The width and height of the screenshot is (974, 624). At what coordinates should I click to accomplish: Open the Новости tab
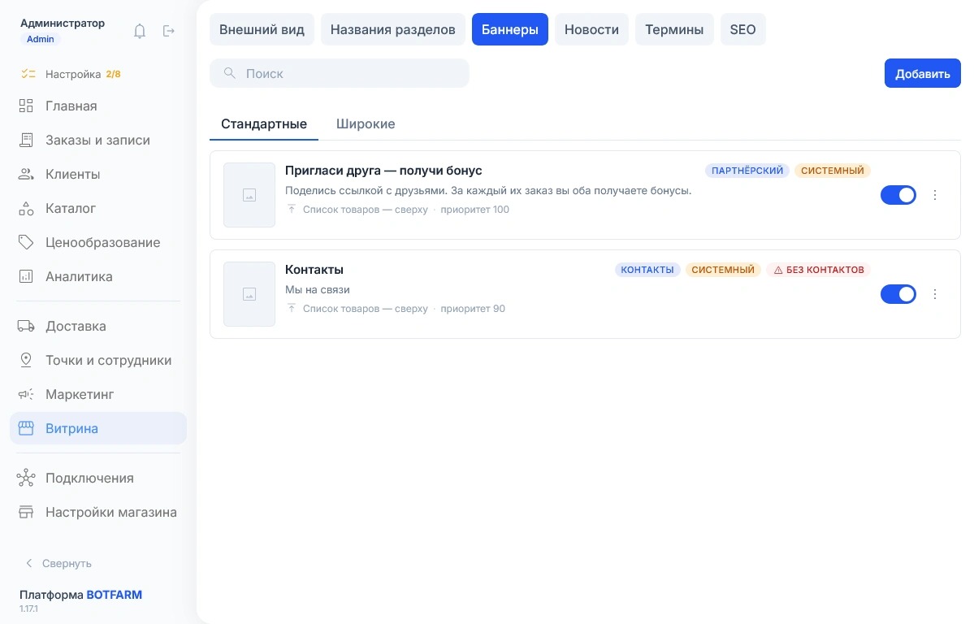coord(591,29)
